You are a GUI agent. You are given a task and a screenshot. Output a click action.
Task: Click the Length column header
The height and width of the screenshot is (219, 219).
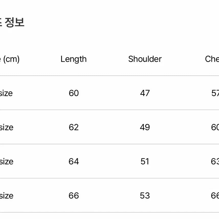click(73, 59)
